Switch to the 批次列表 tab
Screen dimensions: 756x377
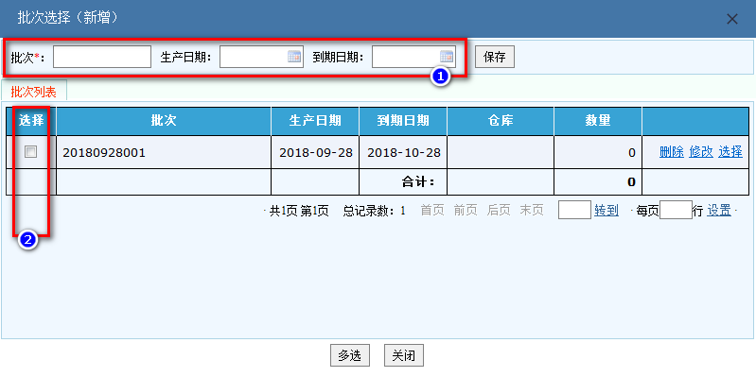34,91
